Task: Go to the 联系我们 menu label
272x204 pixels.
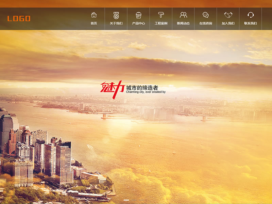Action: pyautogui.click(x=251, y=23)
